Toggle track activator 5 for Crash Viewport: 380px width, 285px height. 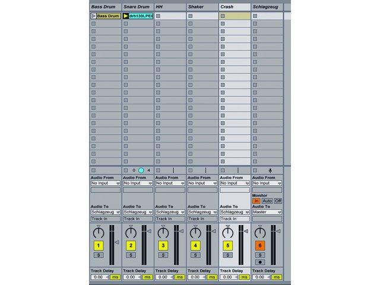tap(227, 245)
